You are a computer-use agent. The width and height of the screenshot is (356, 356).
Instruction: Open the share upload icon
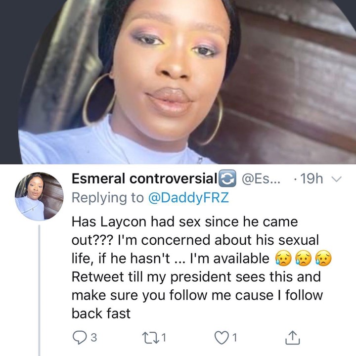pos(292,338)
